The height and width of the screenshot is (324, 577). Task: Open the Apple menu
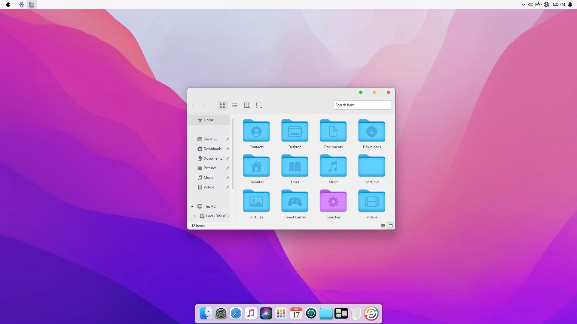click(8, 4)
